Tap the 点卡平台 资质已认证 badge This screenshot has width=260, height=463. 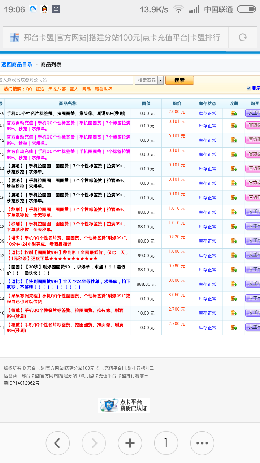(x=123, y=405)
